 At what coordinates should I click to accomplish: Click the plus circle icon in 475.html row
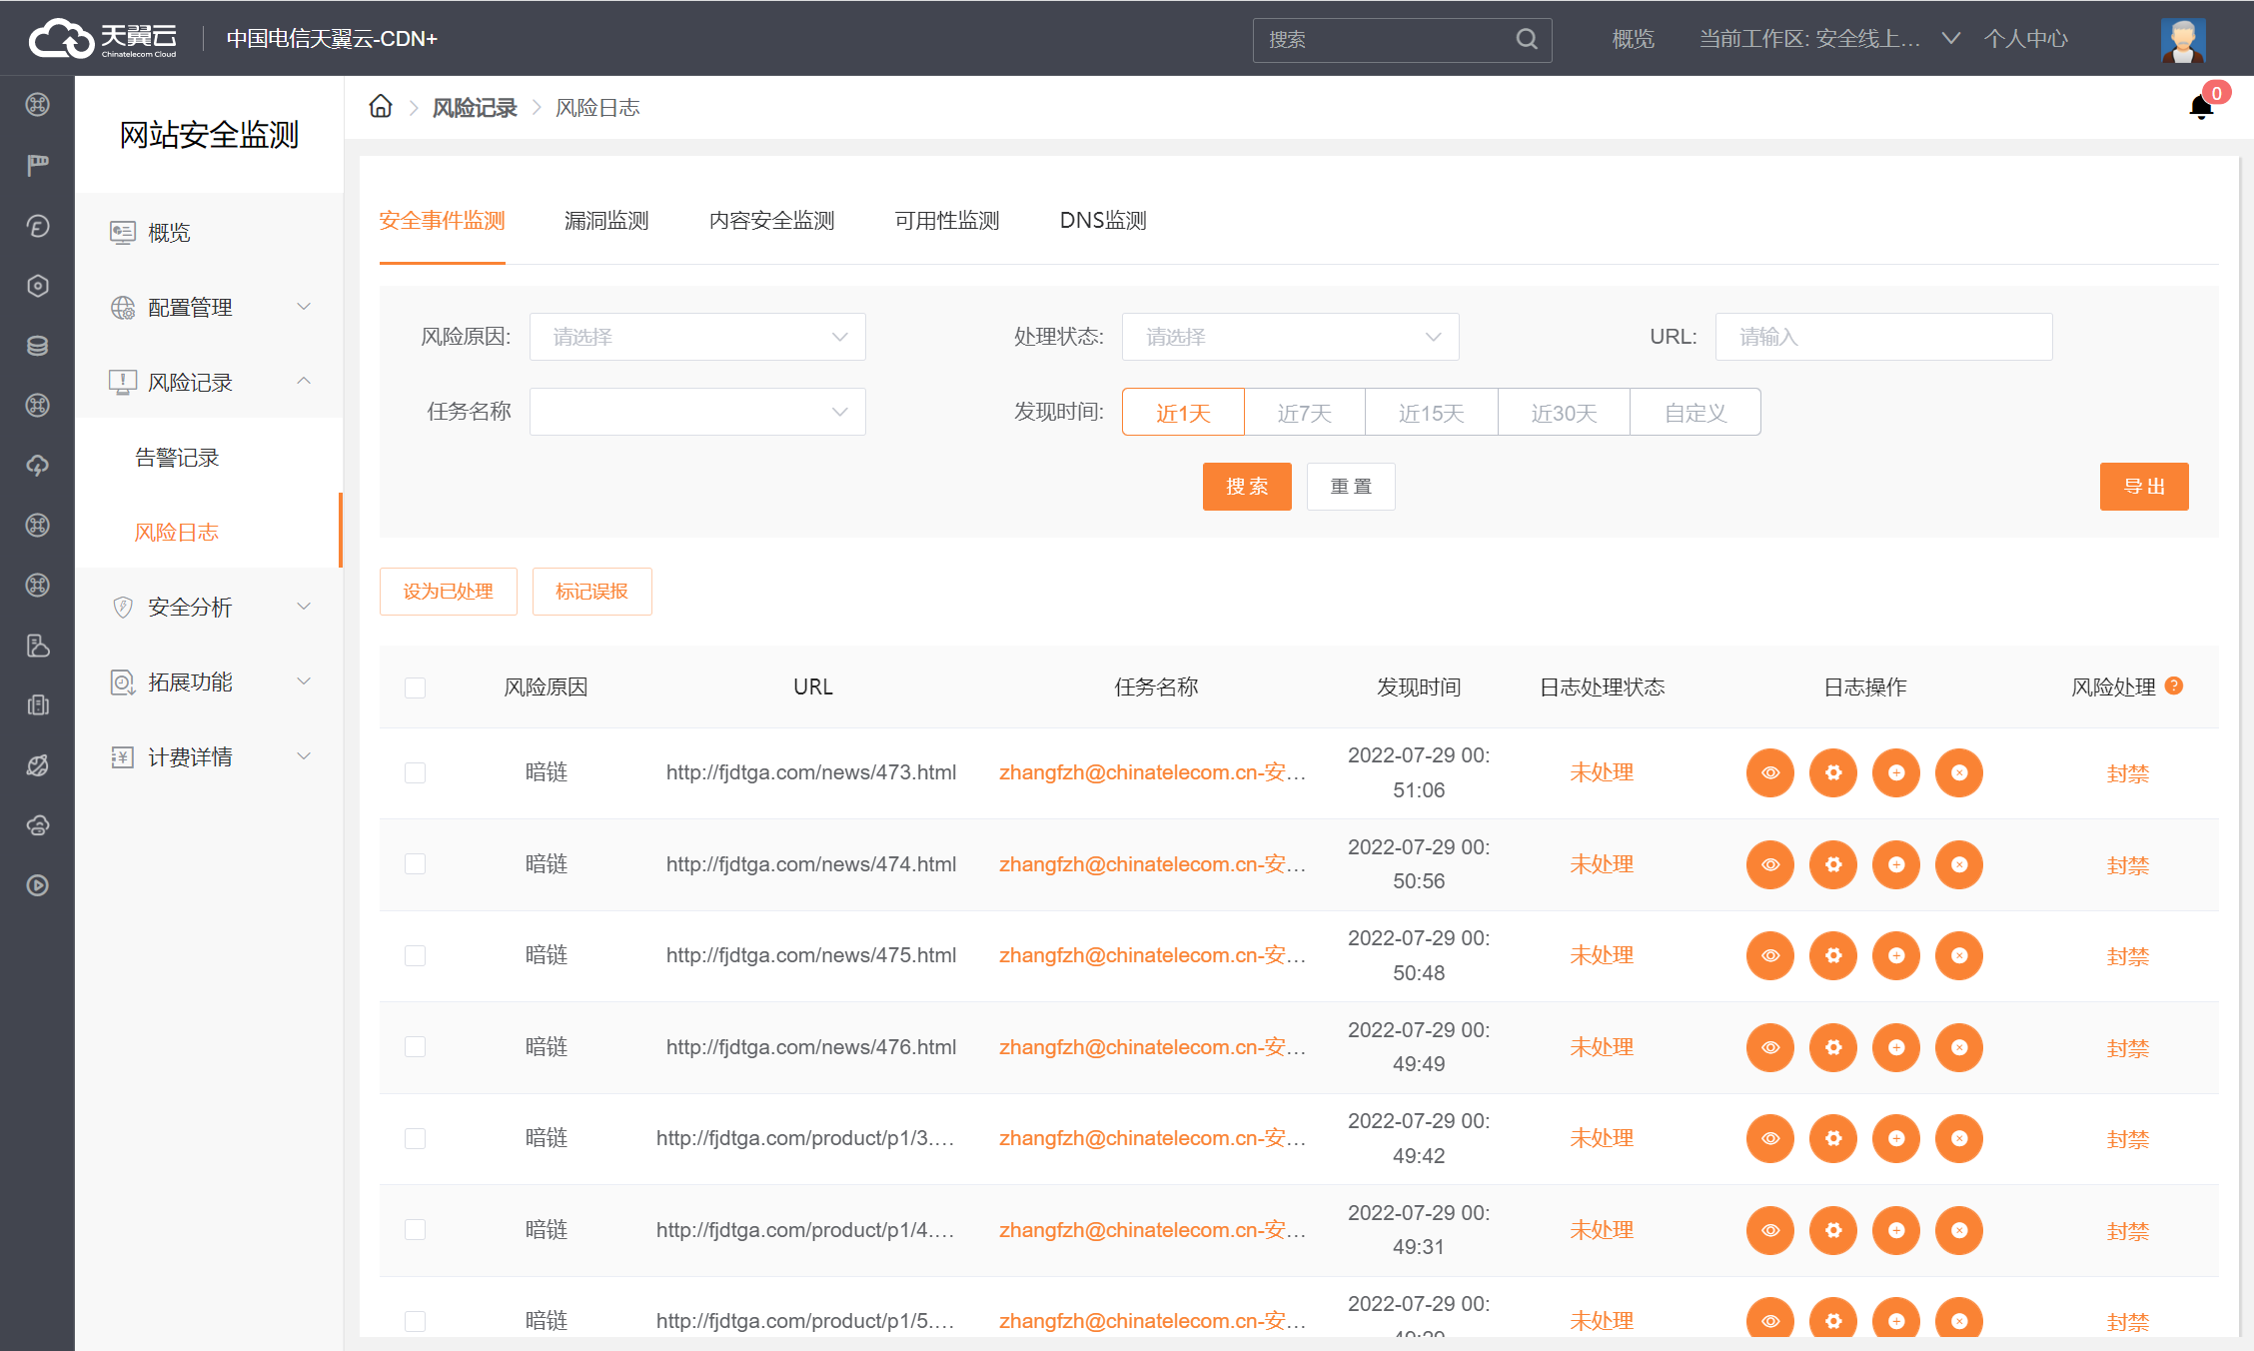click(x=1895, y=955)
